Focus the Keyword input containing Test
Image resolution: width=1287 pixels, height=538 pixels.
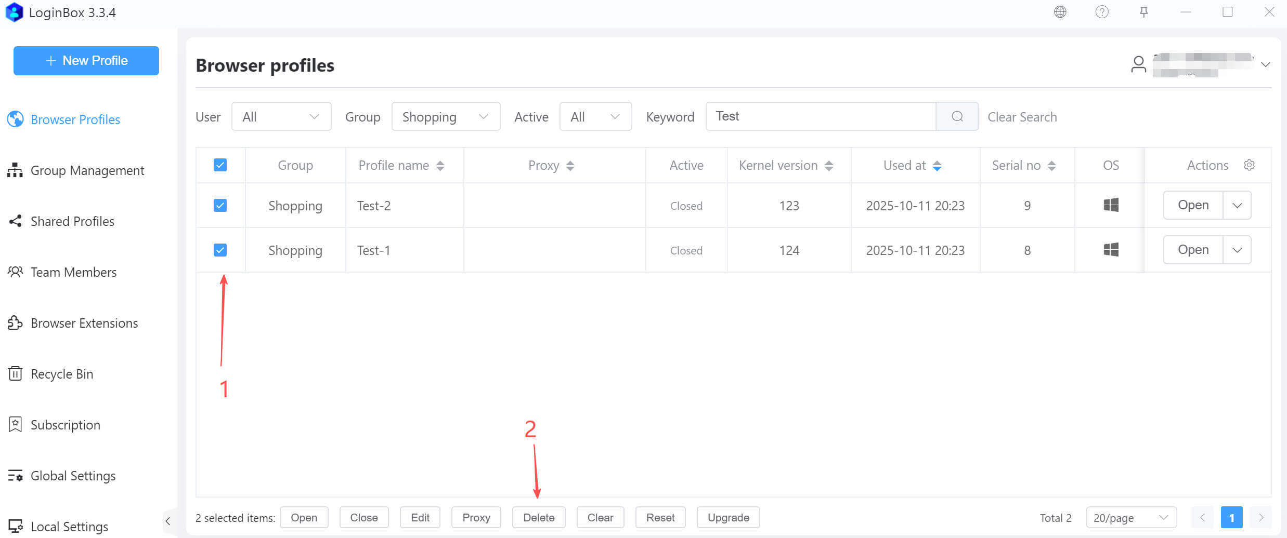tap(821, 116)
